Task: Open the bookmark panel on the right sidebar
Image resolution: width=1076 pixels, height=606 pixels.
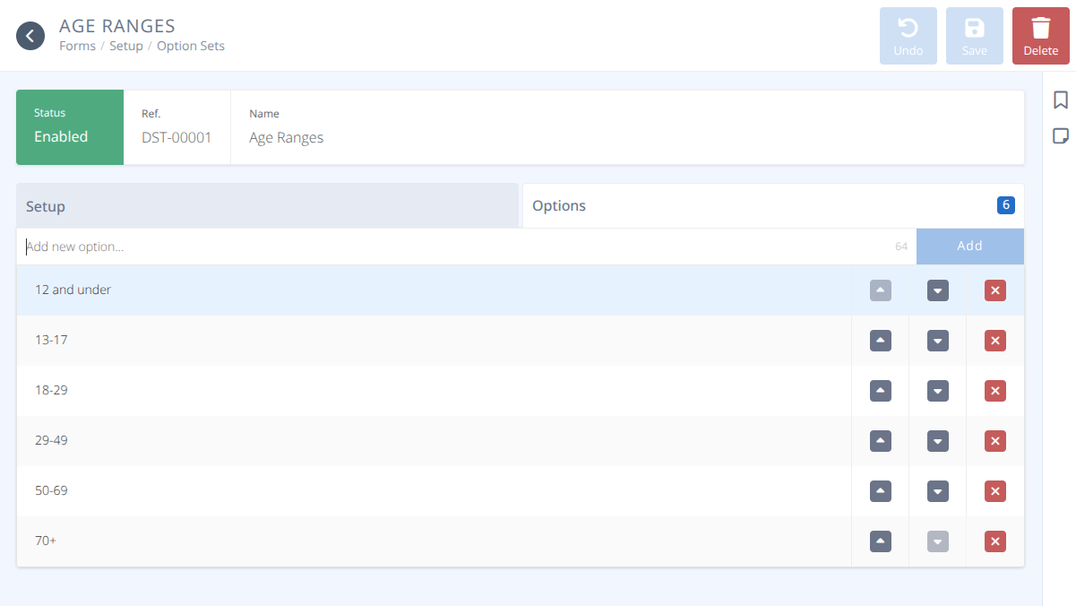Action: click(1061, 100)
